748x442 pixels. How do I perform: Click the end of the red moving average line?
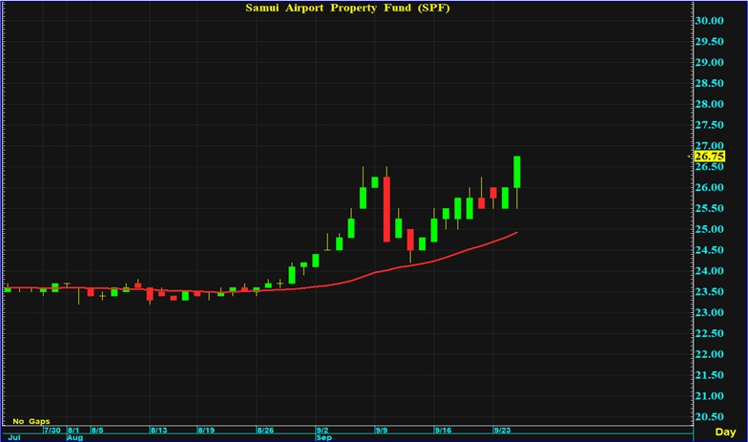(x=517, y=233)
